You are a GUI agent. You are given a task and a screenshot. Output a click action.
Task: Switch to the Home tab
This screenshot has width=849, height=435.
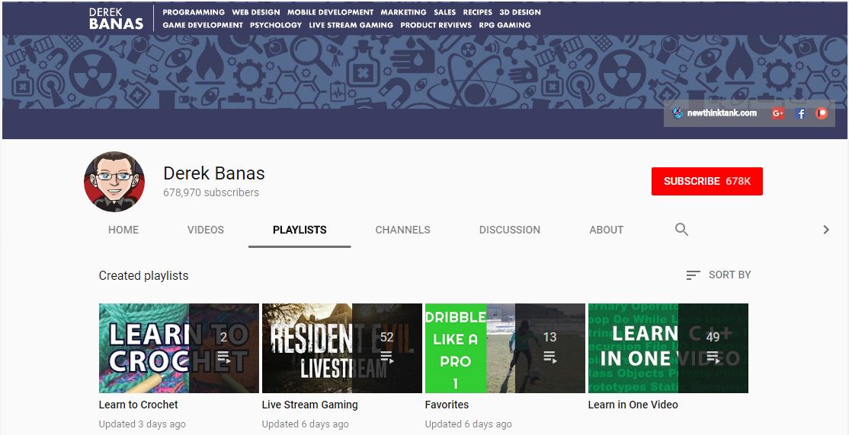point(123,230)
